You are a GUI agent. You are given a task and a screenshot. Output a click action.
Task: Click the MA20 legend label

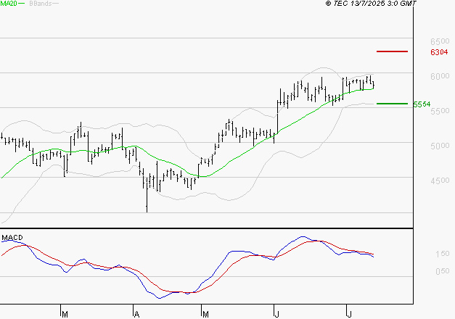pyautogui.click(x=8, y=4)
